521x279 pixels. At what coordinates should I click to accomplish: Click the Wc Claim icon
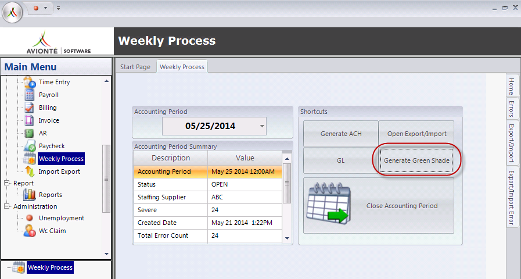pyautogui.click(x=30, y=231)
